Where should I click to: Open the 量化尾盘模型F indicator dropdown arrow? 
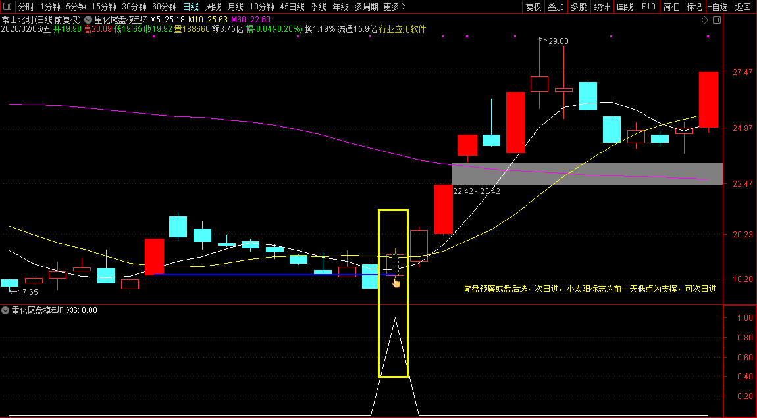(5, 310)
